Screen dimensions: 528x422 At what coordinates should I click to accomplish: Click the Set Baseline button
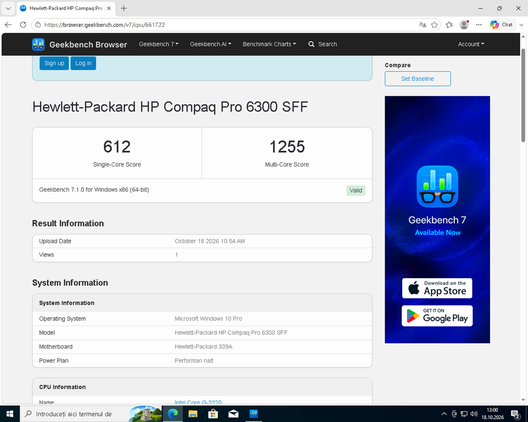418,79
